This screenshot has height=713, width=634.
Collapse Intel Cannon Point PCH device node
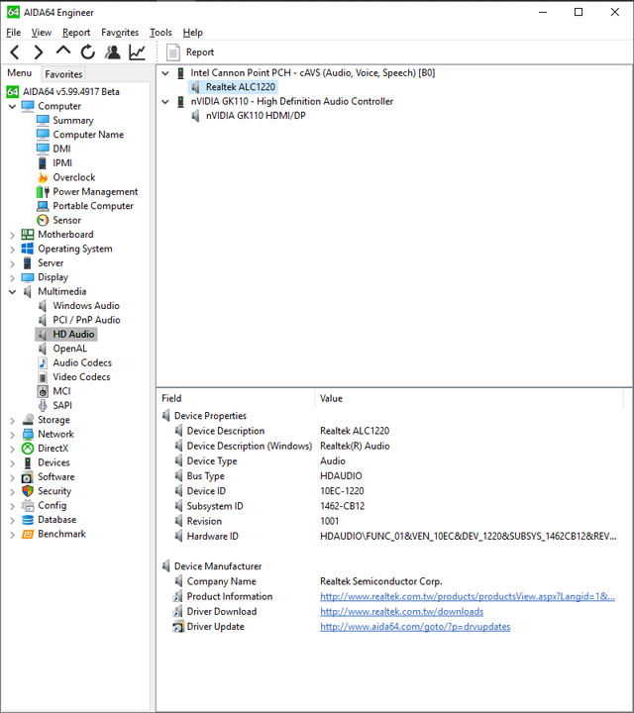point(165,73)
